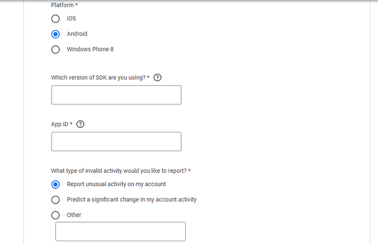Select the iOS radio button circle
Screen dimensions: 378x244
point(55,19)
